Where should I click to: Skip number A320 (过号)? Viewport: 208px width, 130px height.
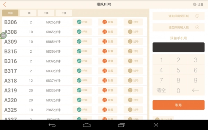point(133,100)
